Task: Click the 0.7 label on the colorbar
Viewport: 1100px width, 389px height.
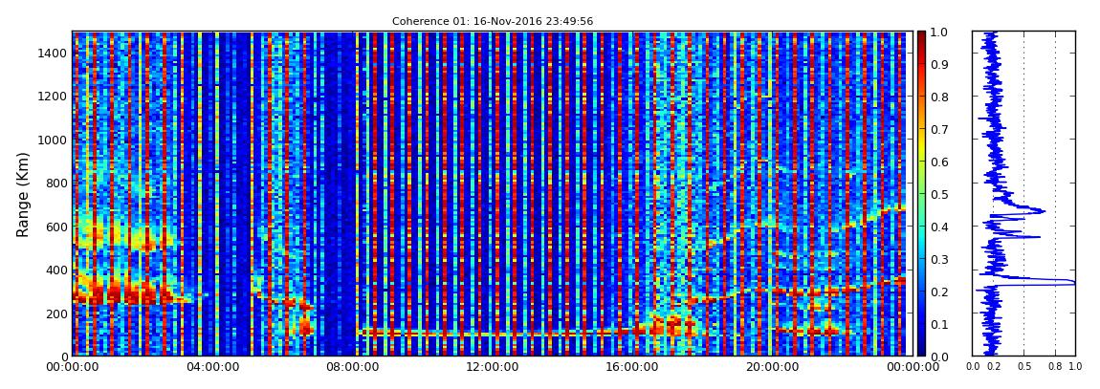Action: click(x=939, y=130)
